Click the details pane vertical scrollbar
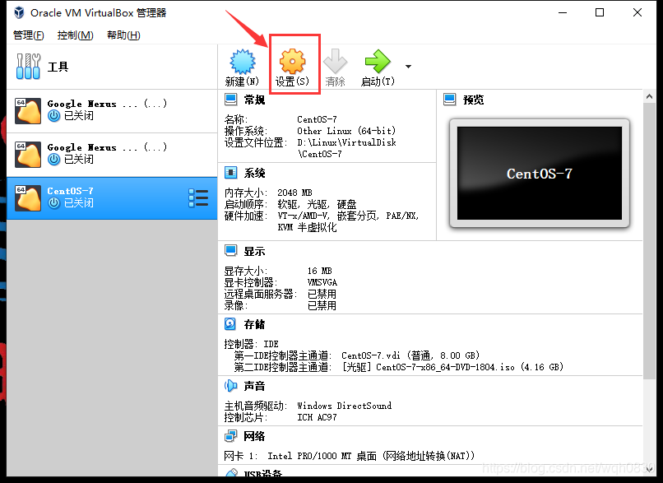This screenshot has width=663, height=483. (649, 241)
